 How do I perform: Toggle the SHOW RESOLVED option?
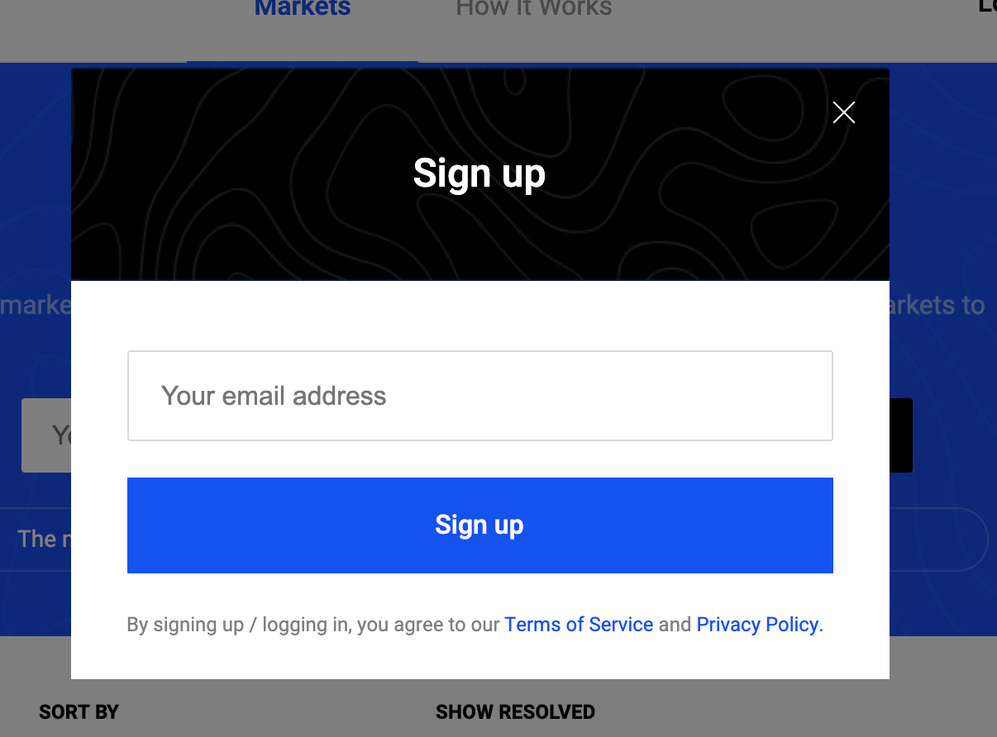click(515, 711)
